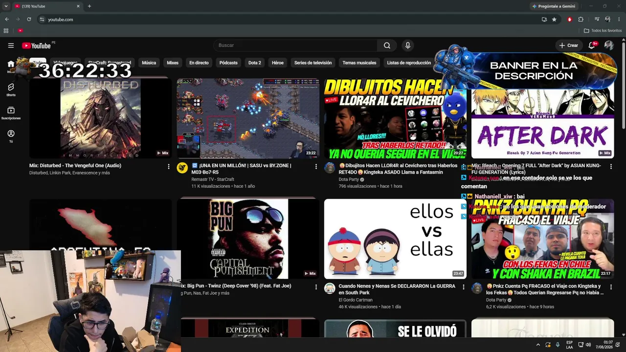
Task: Reload the page in Chrome
Action: [29, 20]
